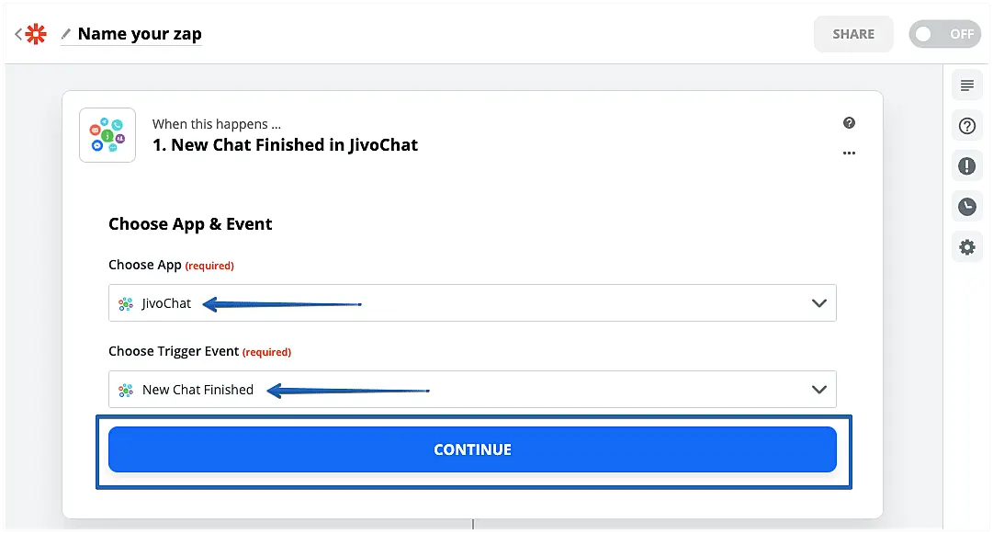The height and width of the screenshot is (534, 993).
Task: Open the help question mark in sidebar
Action: 966,126
